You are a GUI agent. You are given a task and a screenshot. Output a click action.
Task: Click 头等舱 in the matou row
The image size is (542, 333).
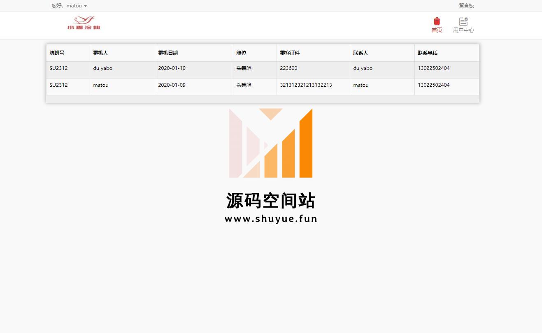(x=244, y=85)
